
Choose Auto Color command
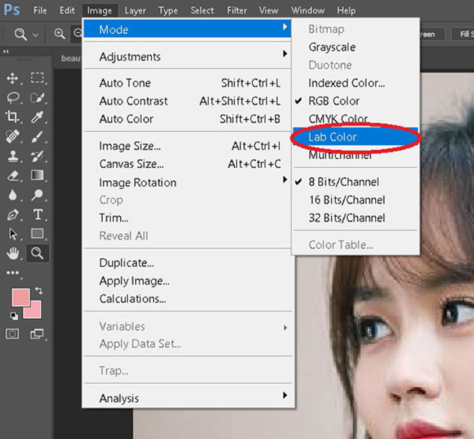pyautogui.click(x=187, y=119)
